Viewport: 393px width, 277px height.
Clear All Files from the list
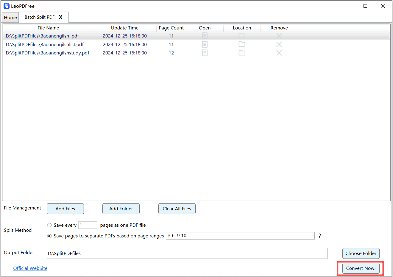(x=177, y=209)
